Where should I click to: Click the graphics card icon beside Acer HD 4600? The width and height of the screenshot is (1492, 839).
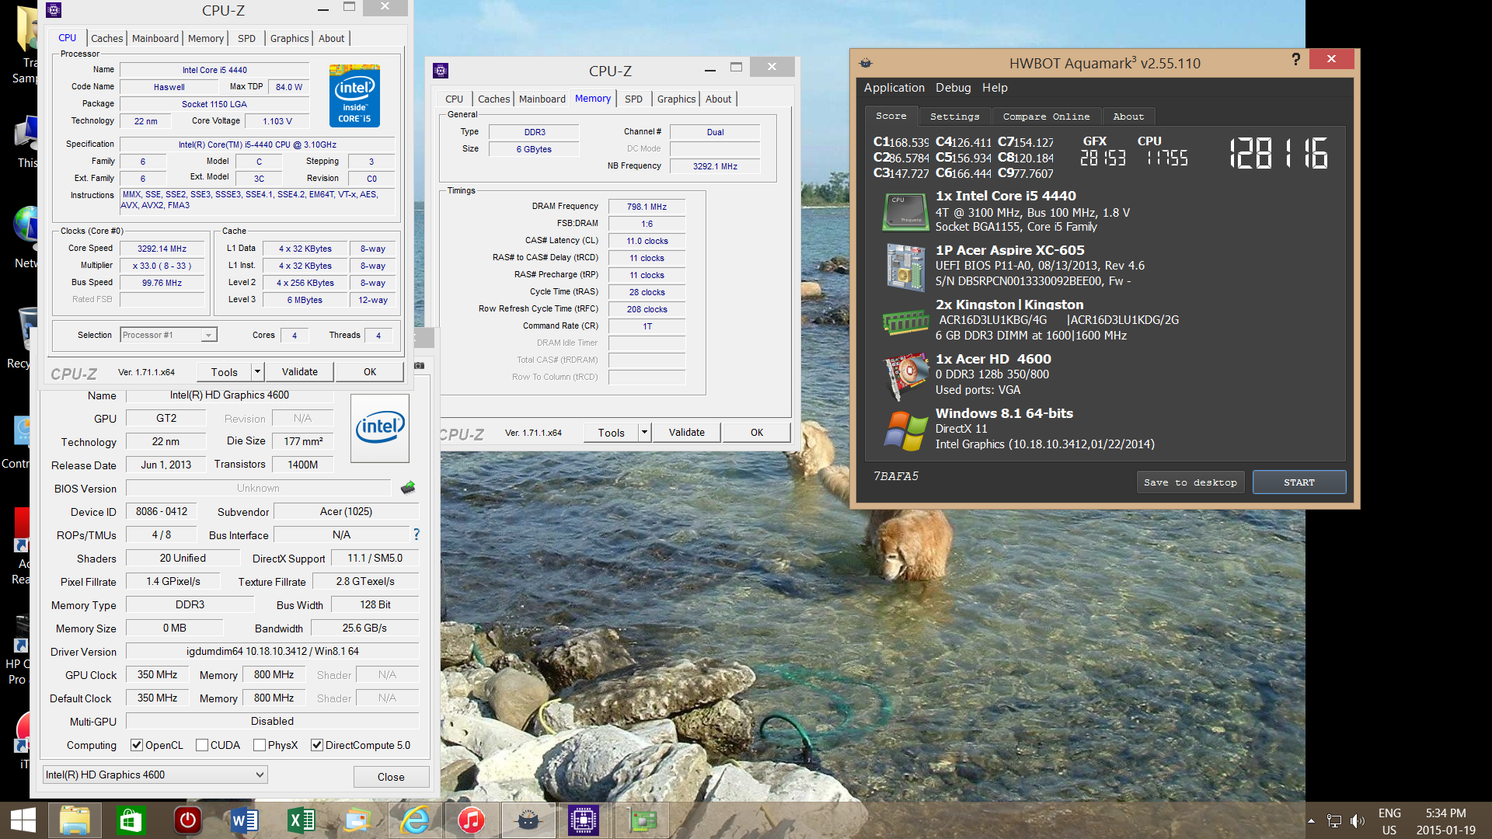905,375
